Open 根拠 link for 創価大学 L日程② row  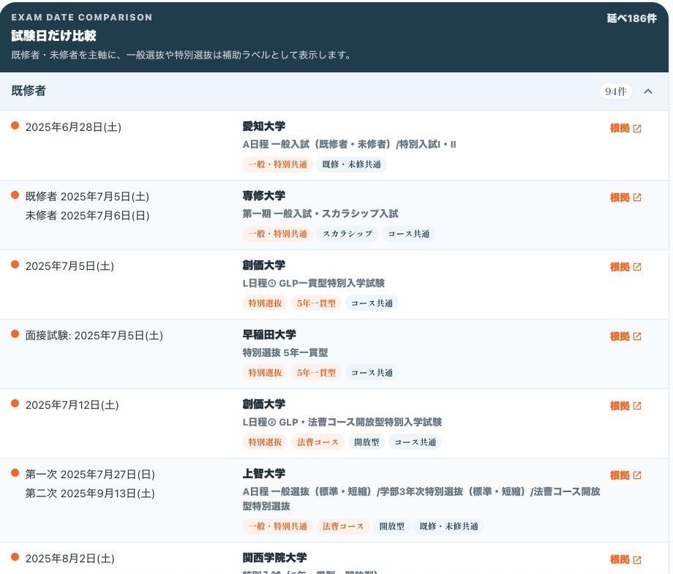coord(625,406)
